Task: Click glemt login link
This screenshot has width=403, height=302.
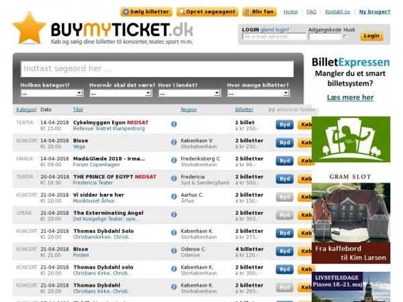Action: tap(275, 30)
